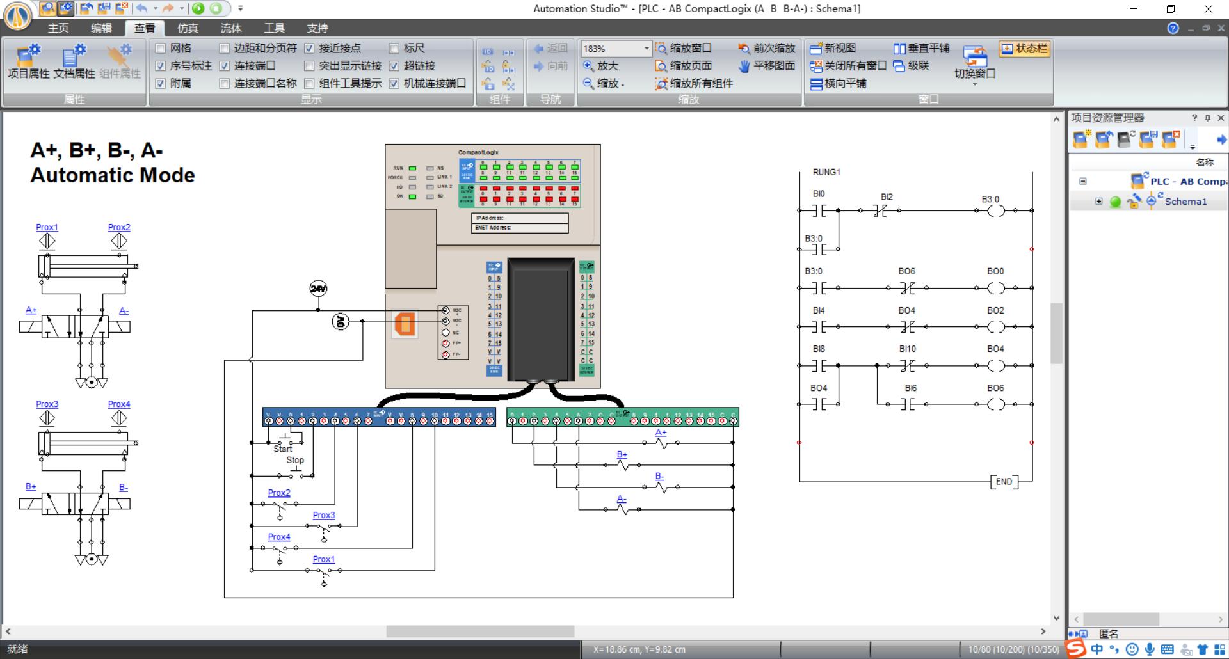Follow the Prox1 hyperlink above top cylinder
This screenshot has width=1229, height=659.
(x=47, y=227)
